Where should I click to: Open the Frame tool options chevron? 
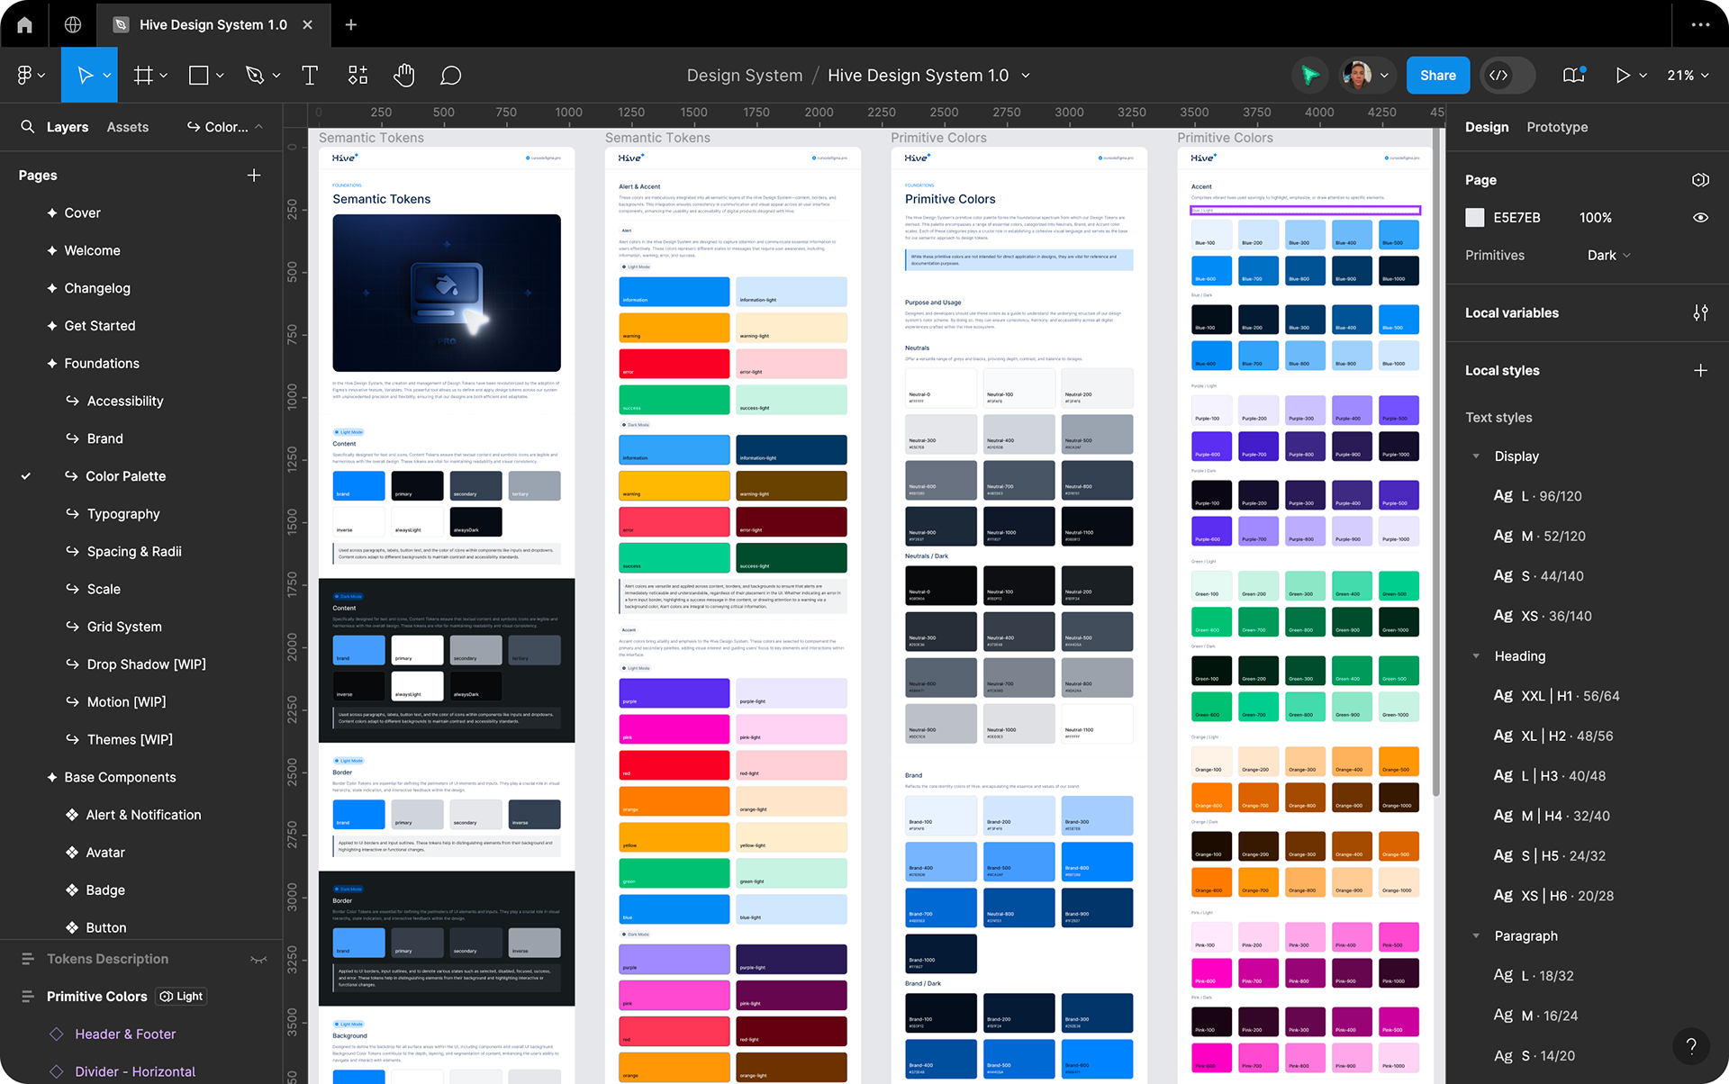(164, 76)
